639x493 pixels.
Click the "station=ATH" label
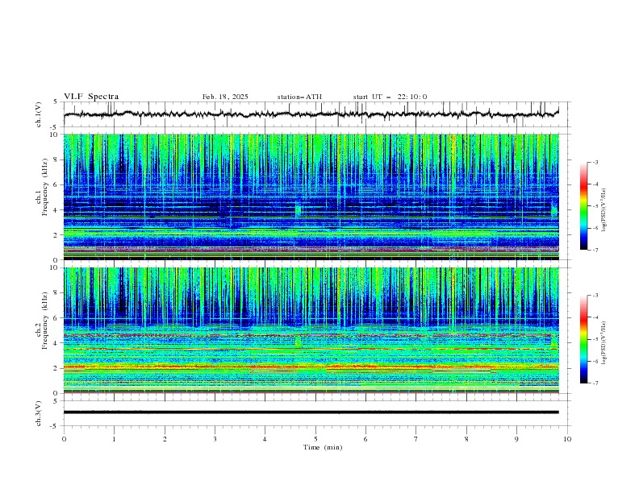click(x=299, y=97)
